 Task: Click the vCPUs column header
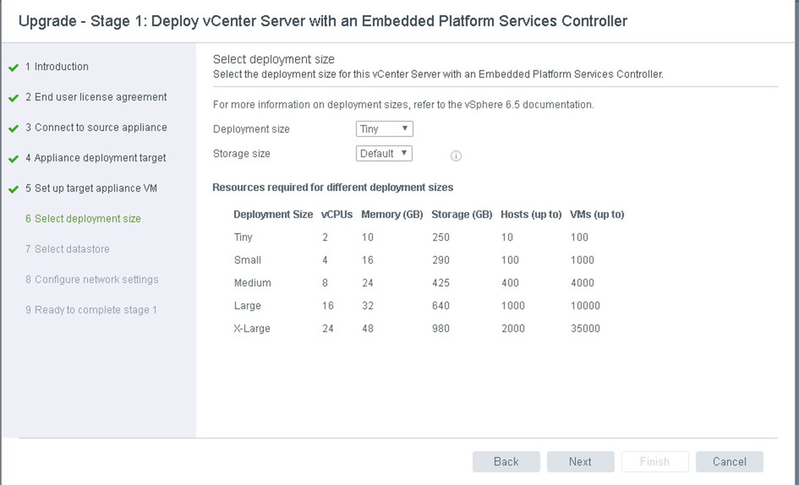point(337,215)
